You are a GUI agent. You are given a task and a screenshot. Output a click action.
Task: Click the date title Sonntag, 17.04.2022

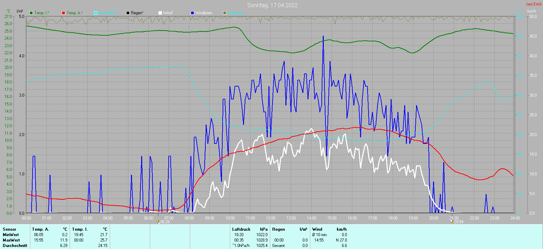click(272, 5)
